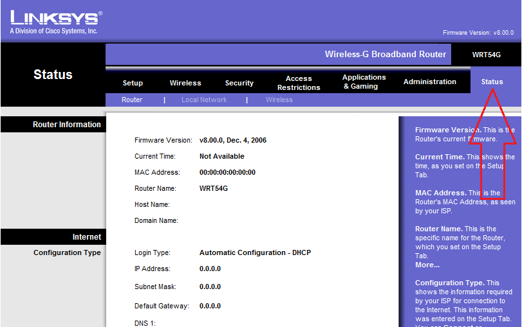522x327 pixels.
Task: Click the Router Name help heading
Action: tap(439, 229)
